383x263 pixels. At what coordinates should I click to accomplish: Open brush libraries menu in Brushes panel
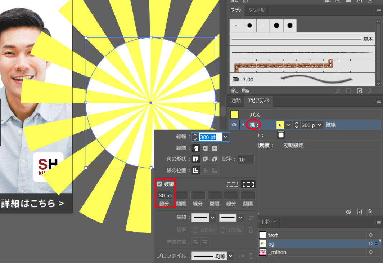[234, 91]
